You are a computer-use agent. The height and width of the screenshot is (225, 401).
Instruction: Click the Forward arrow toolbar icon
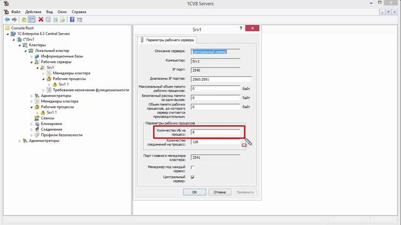tap(14, 19)
